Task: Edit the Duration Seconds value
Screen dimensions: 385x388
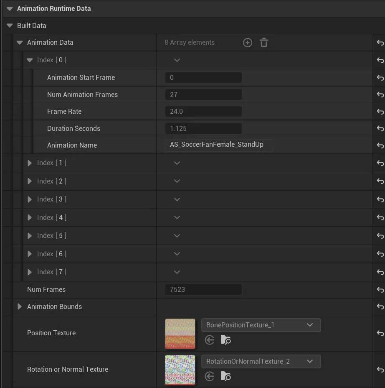Action: (x=203, y=128)
